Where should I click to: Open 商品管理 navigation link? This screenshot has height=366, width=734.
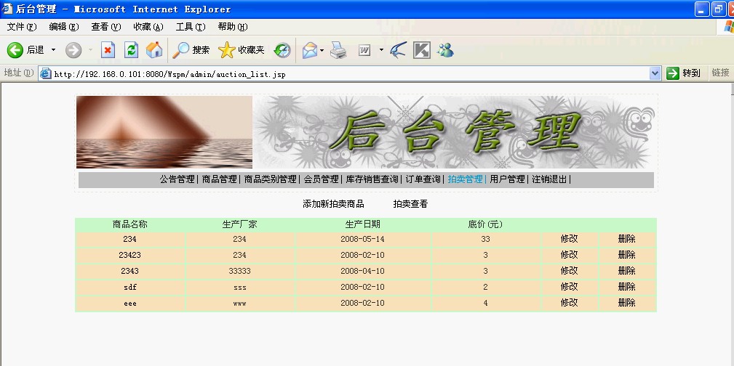pyautogui.click(x=219, y=179)
